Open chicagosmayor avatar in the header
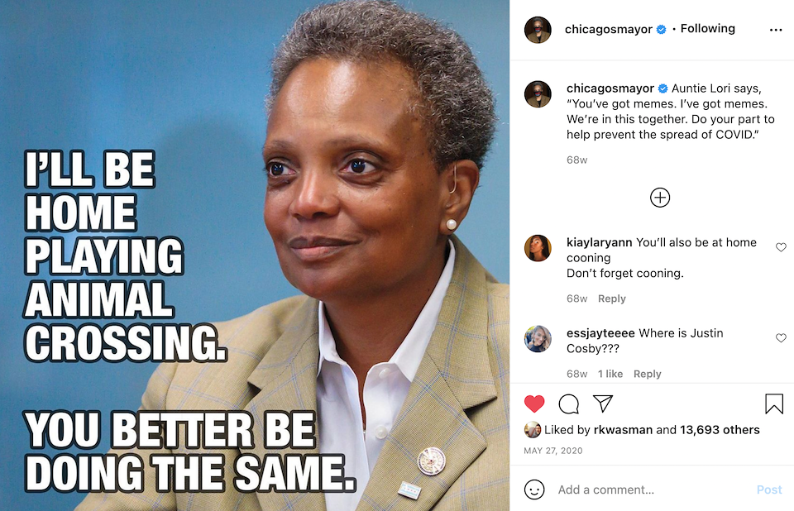The width and height of the screenshot is (794, 511). click(x=538, y=30)
